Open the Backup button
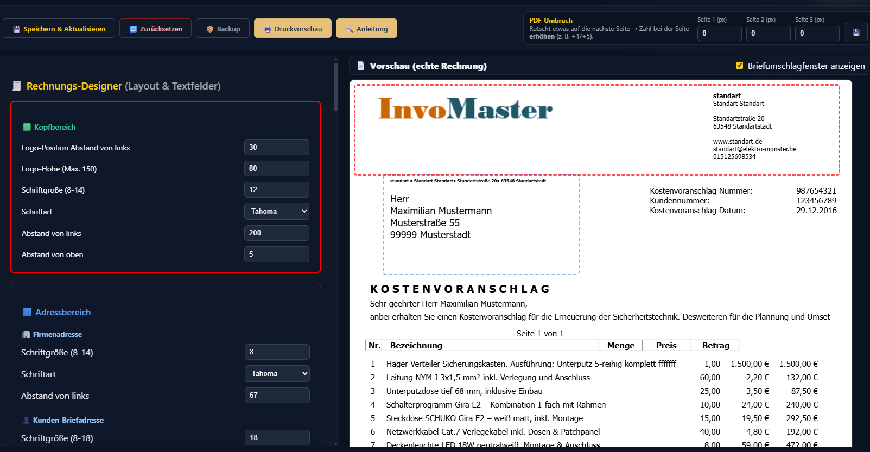The height and width of the screenshot is (452, 870). [223, 29]
